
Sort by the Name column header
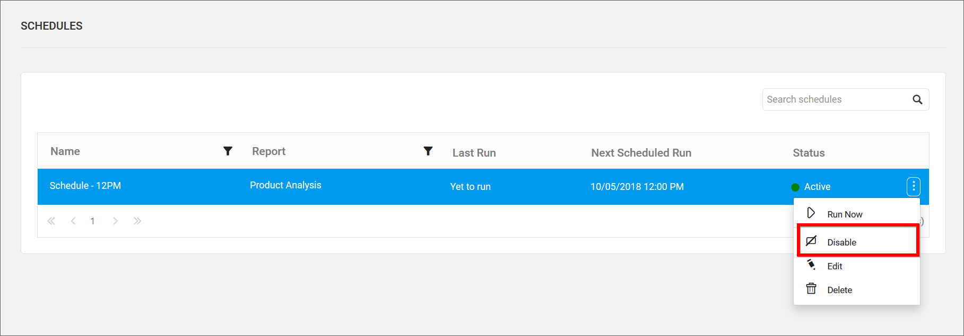point(65,151)
